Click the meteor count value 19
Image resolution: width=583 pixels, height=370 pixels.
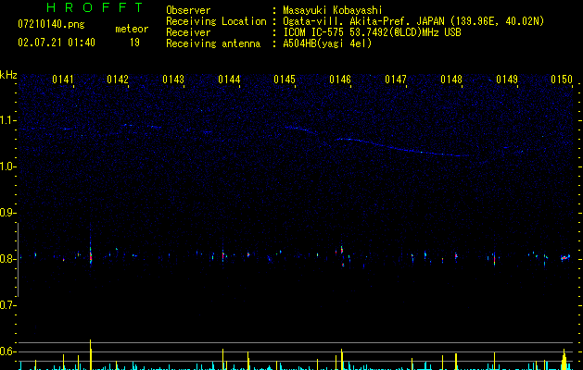tap(134, 43)
